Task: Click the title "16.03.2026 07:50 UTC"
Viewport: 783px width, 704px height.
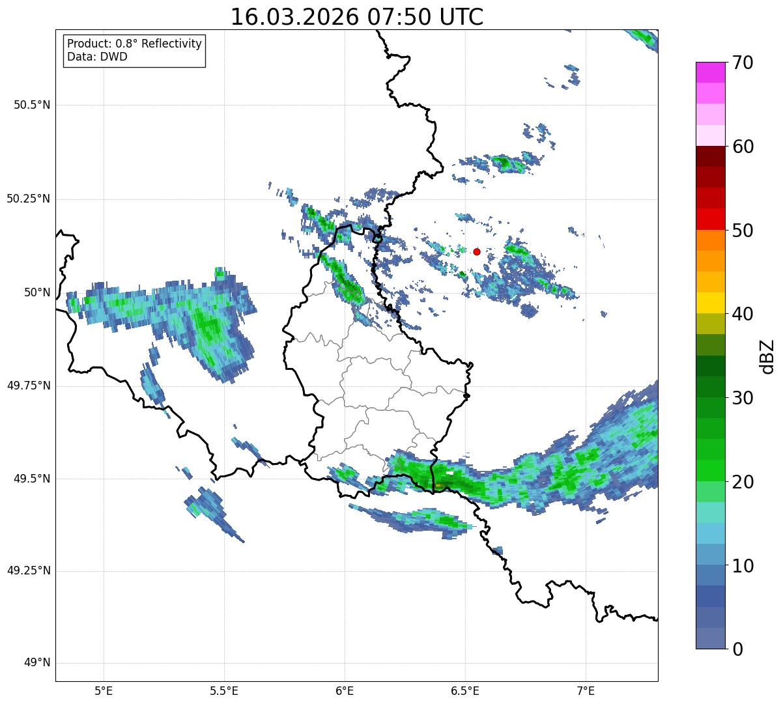Action: coord(357,17)
